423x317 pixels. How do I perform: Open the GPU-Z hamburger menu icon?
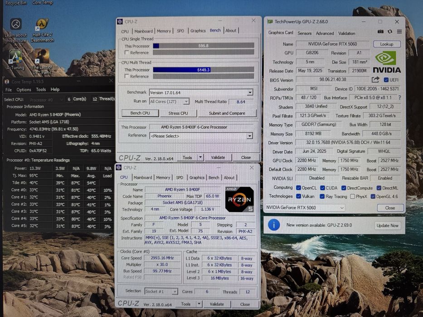click(x=399, y=32)
